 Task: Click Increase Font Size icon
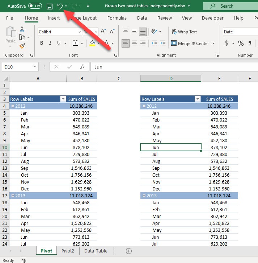103,31
